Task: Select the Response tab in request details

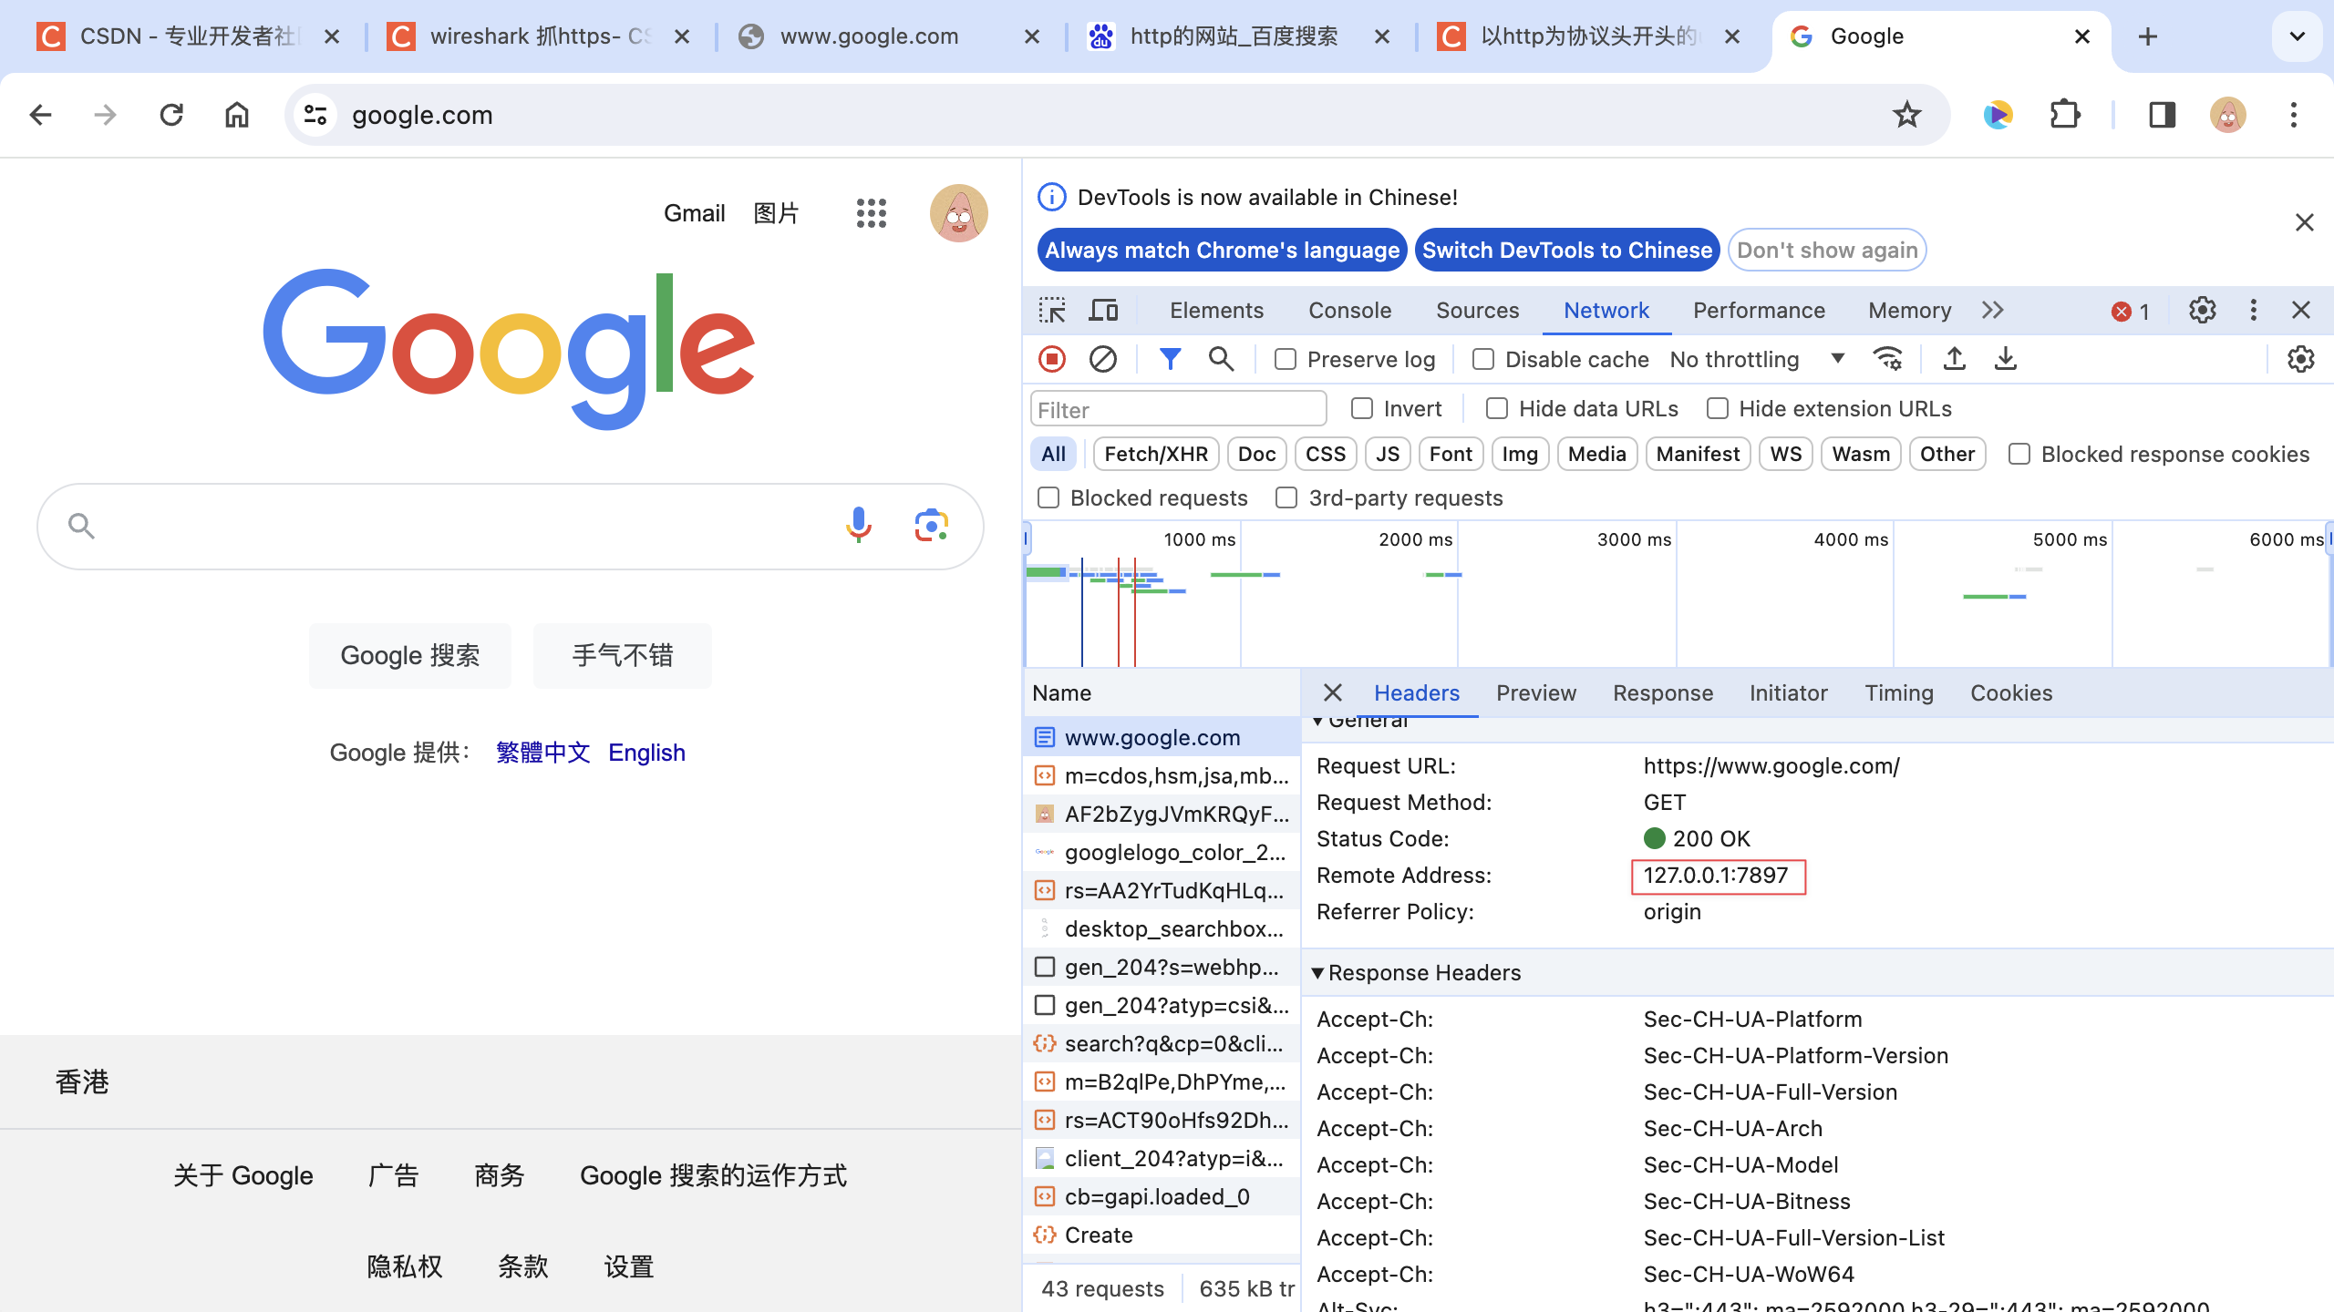Action: point(1661,692)
